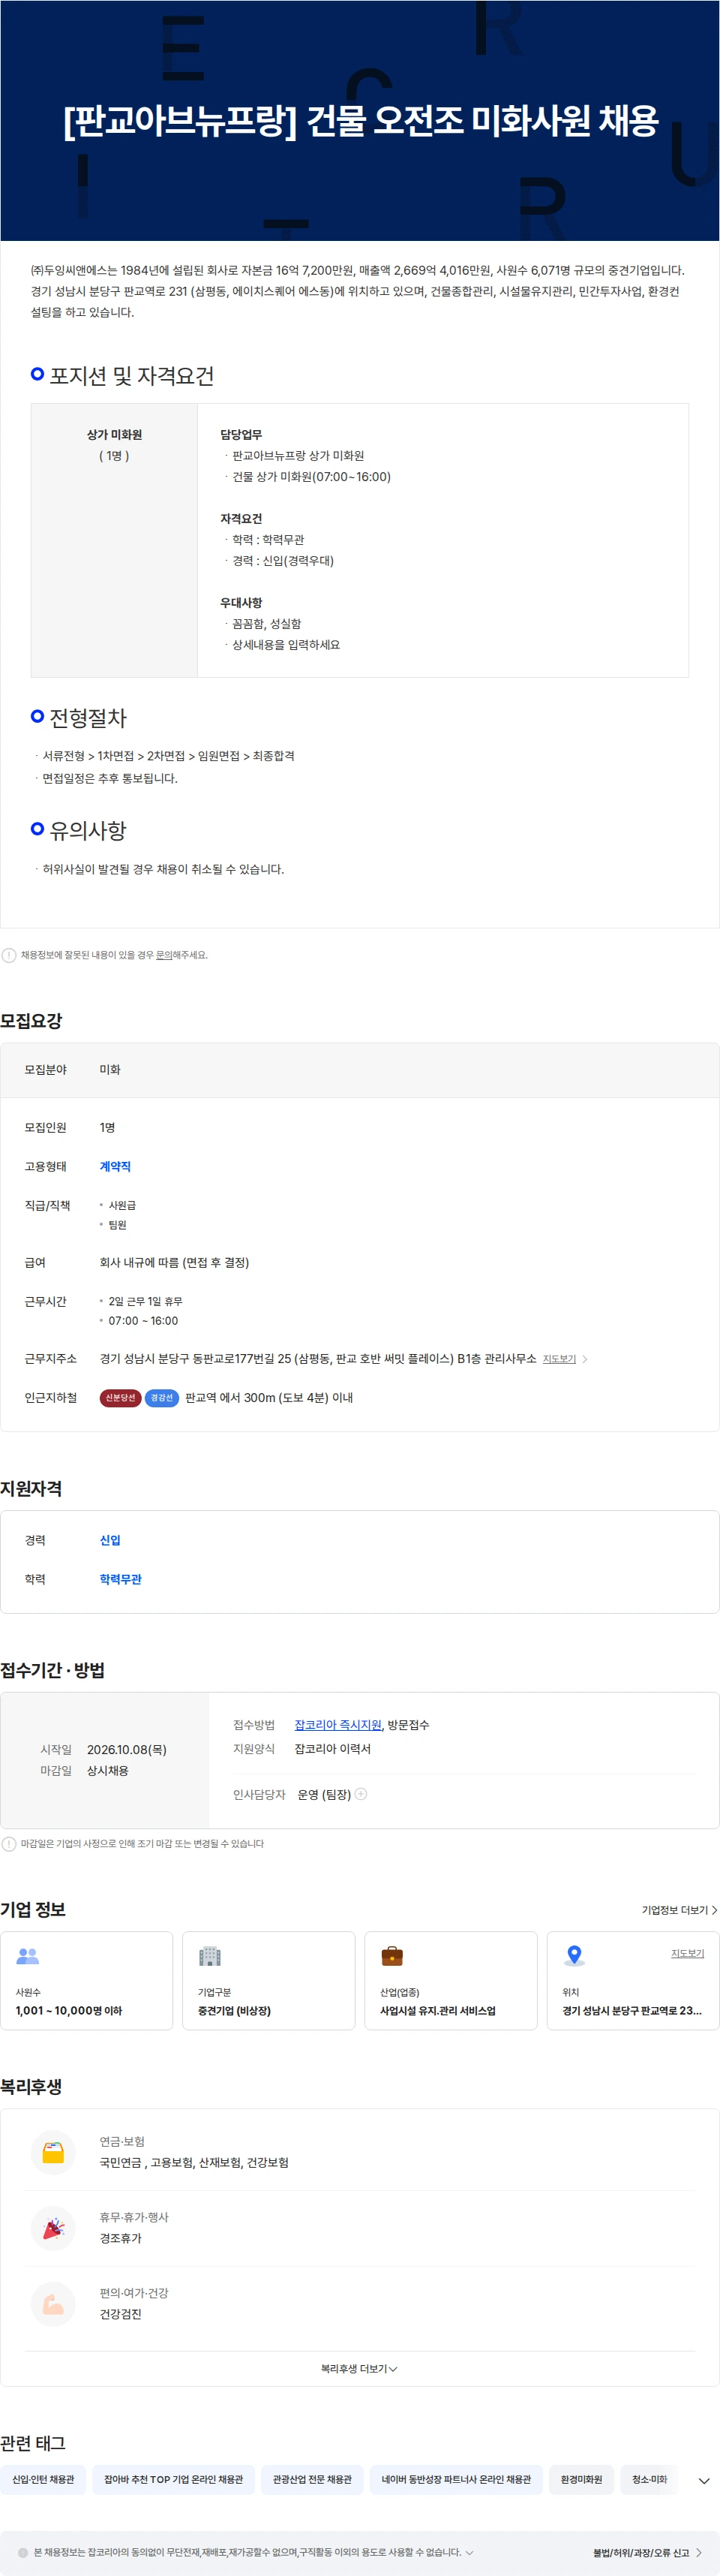Click the 연금·보험 wallet icon
This screenshot has width=720, height=2576.
point(54,2152)
